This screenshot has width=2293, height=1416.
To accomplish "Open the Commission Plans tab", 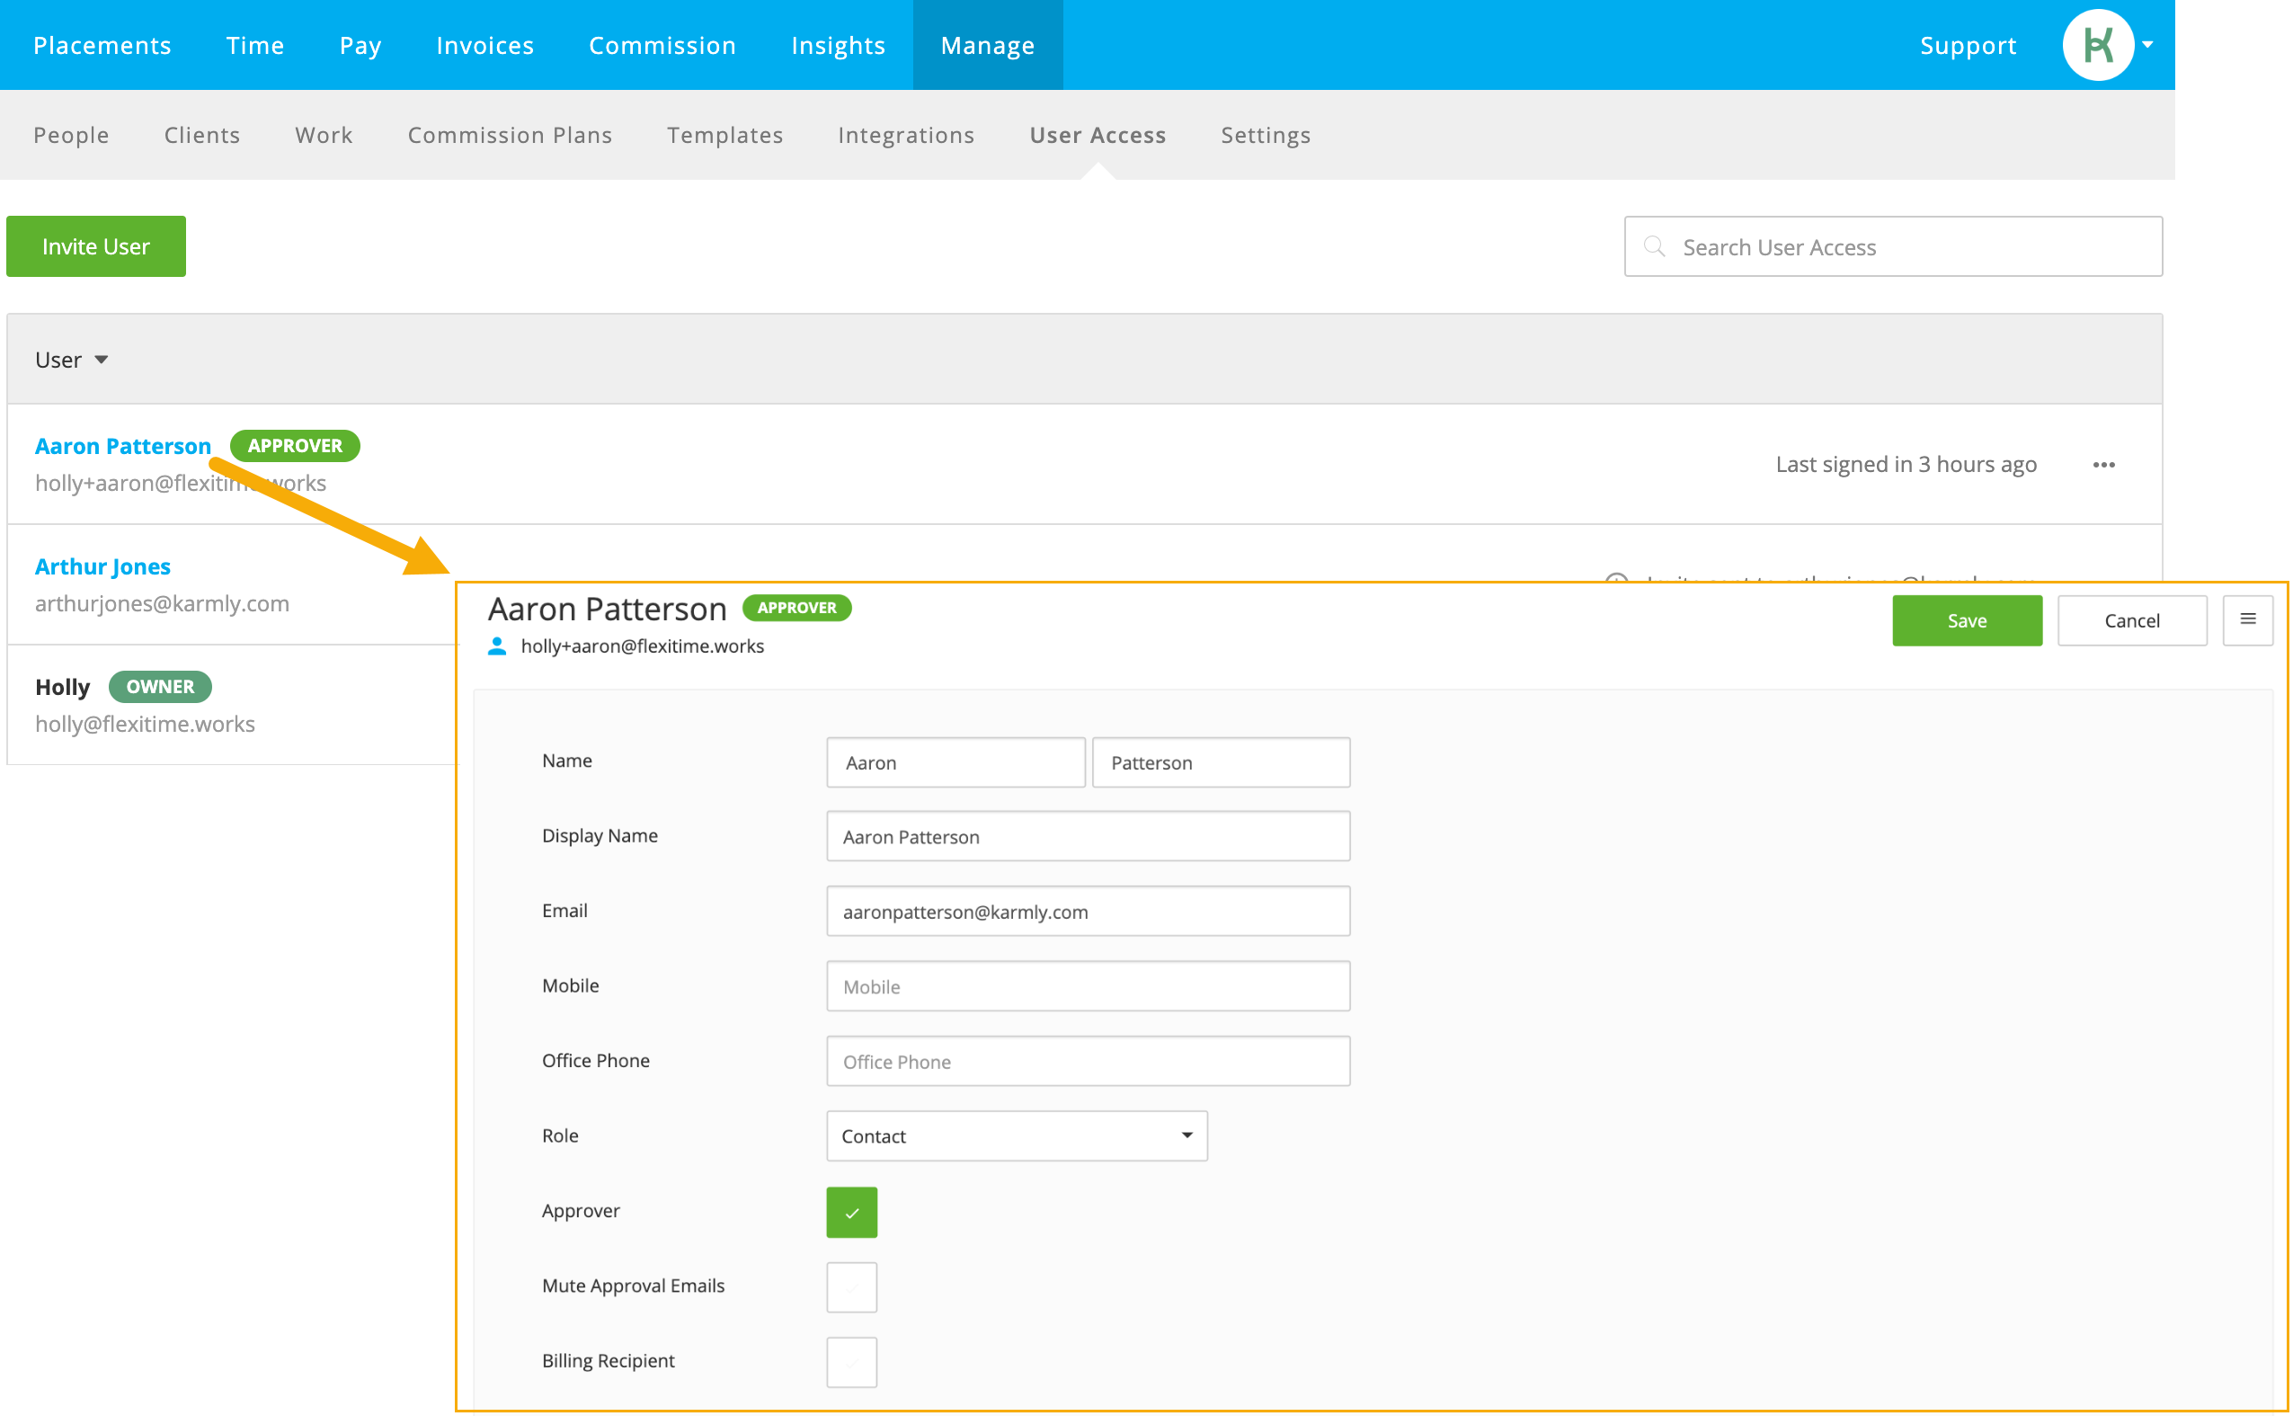I will pos(511,135).
